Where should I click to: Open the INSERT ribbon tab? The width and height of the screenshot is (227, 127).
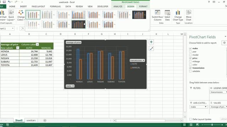(23, 6)
